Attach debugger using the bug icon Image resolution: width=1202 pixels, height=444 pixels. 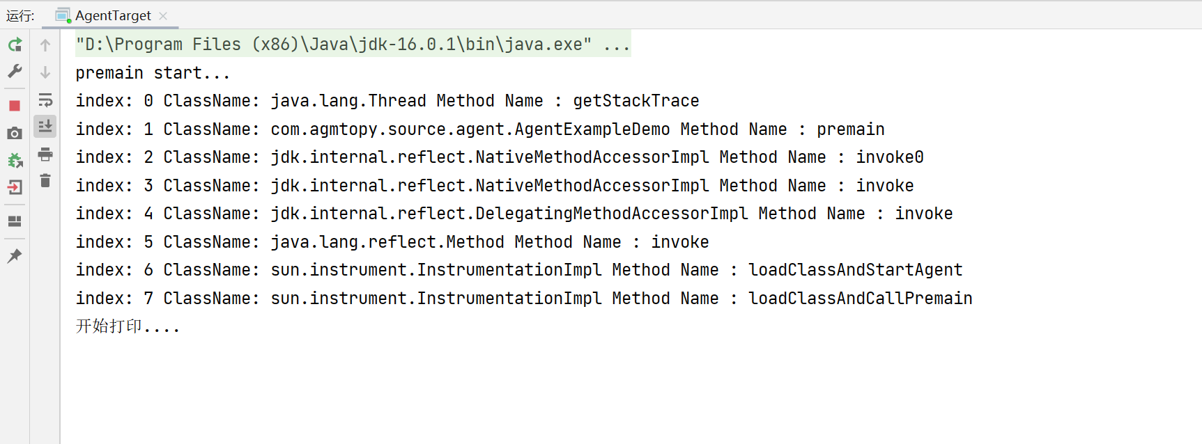[x=15, y=161]
